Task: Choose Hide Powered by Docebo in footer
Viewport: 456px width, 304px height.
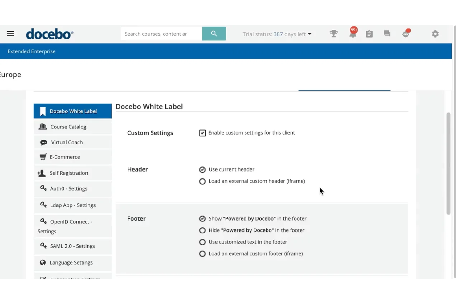Action: tap(202, 230)
